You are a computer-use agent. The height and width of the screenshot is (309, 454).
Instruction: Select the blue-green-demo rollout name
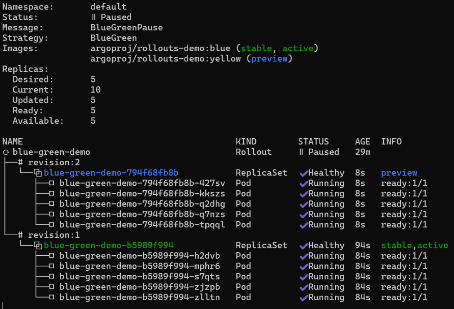coord(51,152)
